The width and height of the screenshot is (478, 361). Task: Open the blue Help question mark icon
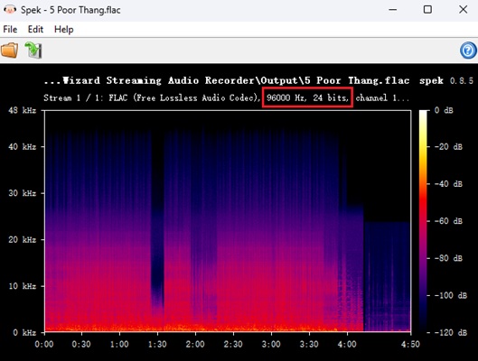click(468, 51)
